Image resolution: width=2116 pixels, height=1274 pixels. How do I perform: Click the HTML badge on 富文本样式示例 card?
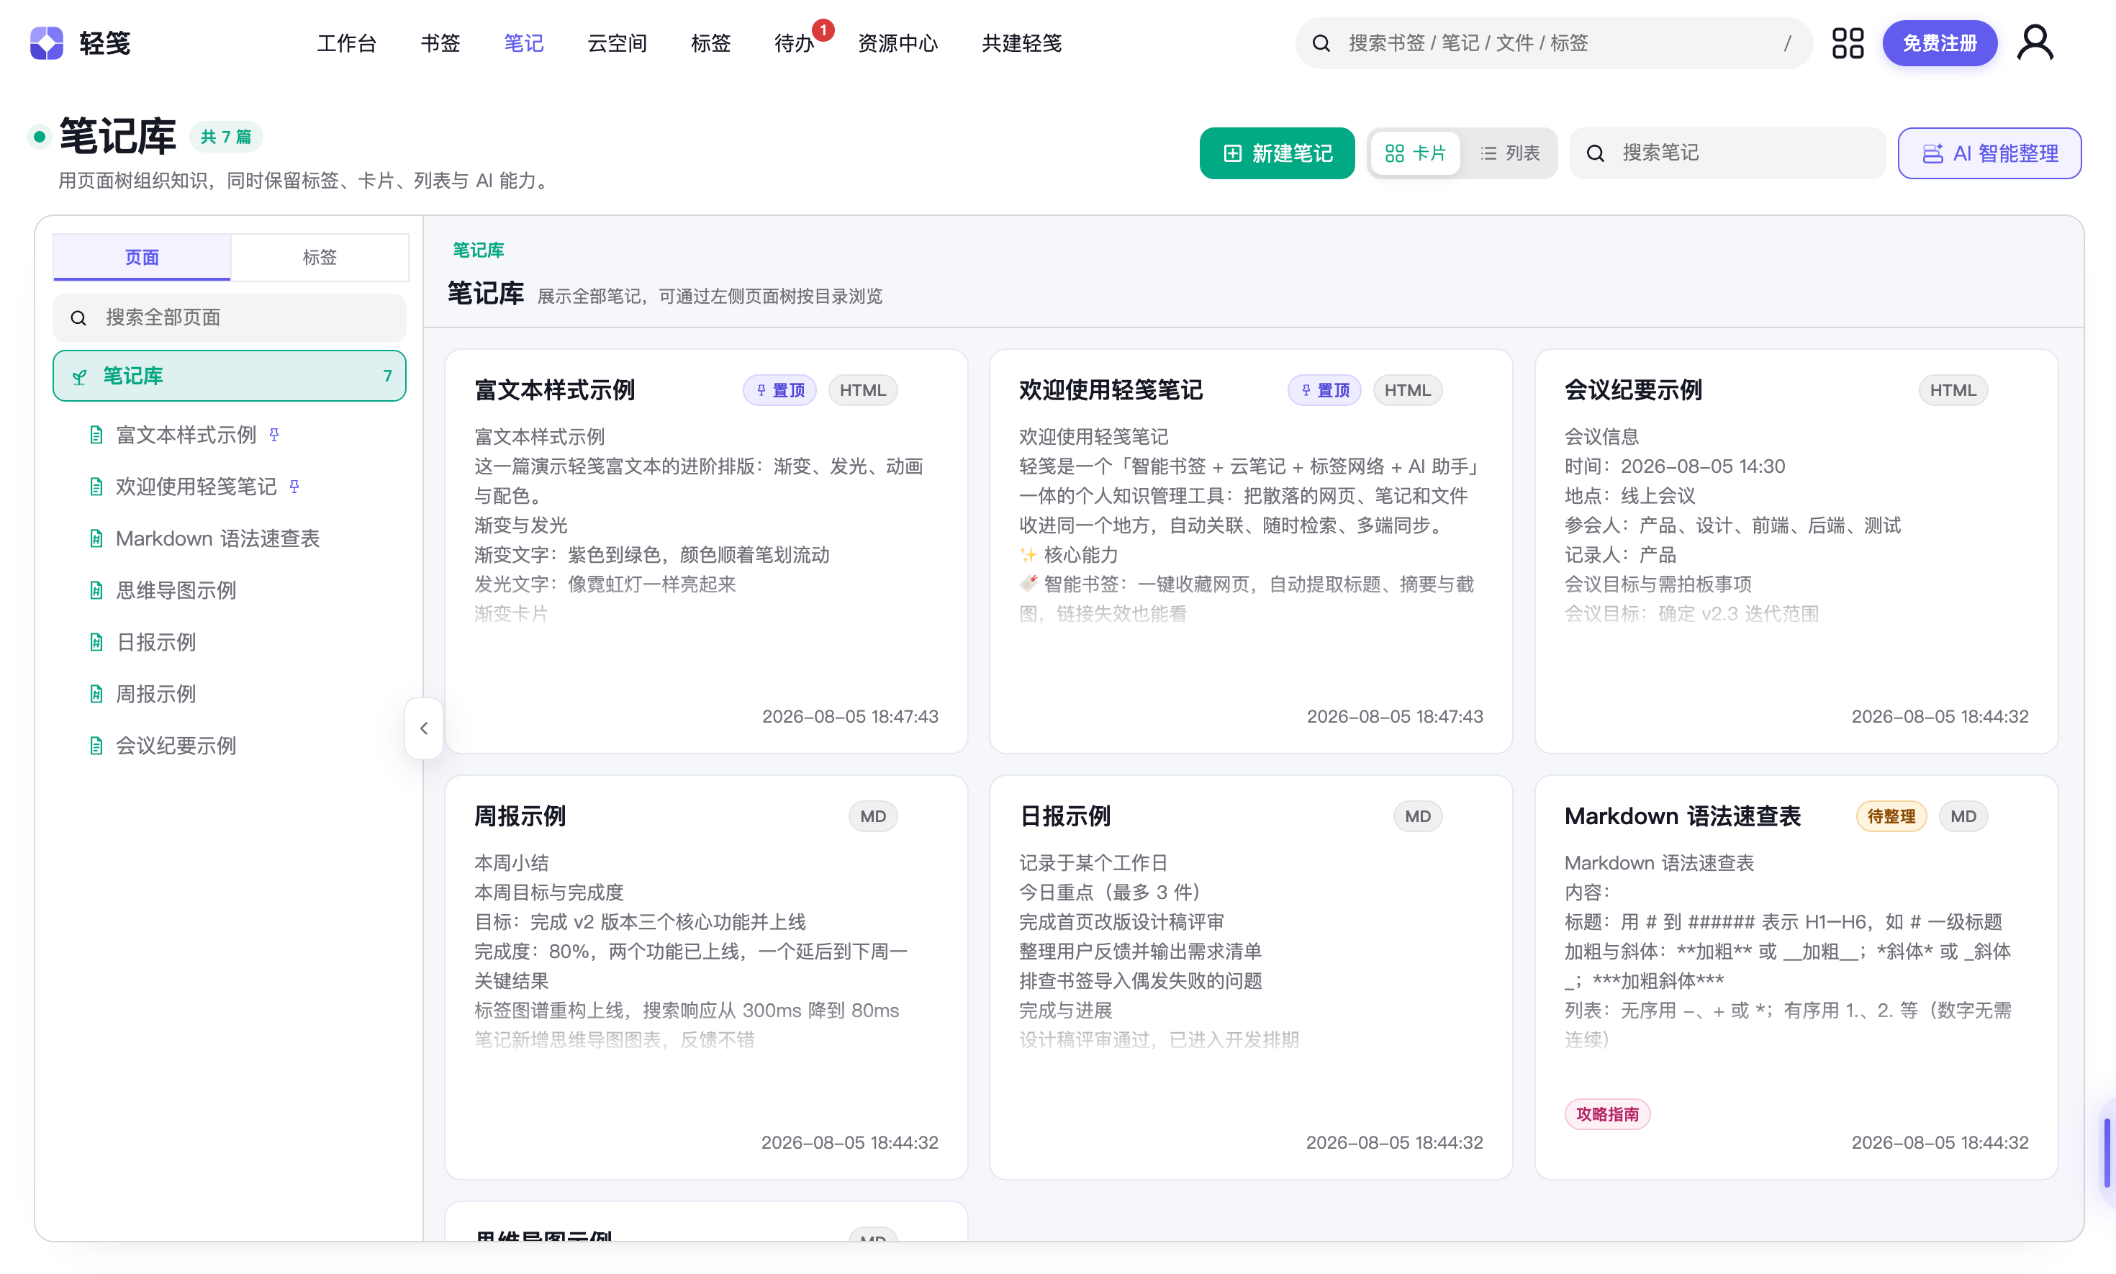863,389
